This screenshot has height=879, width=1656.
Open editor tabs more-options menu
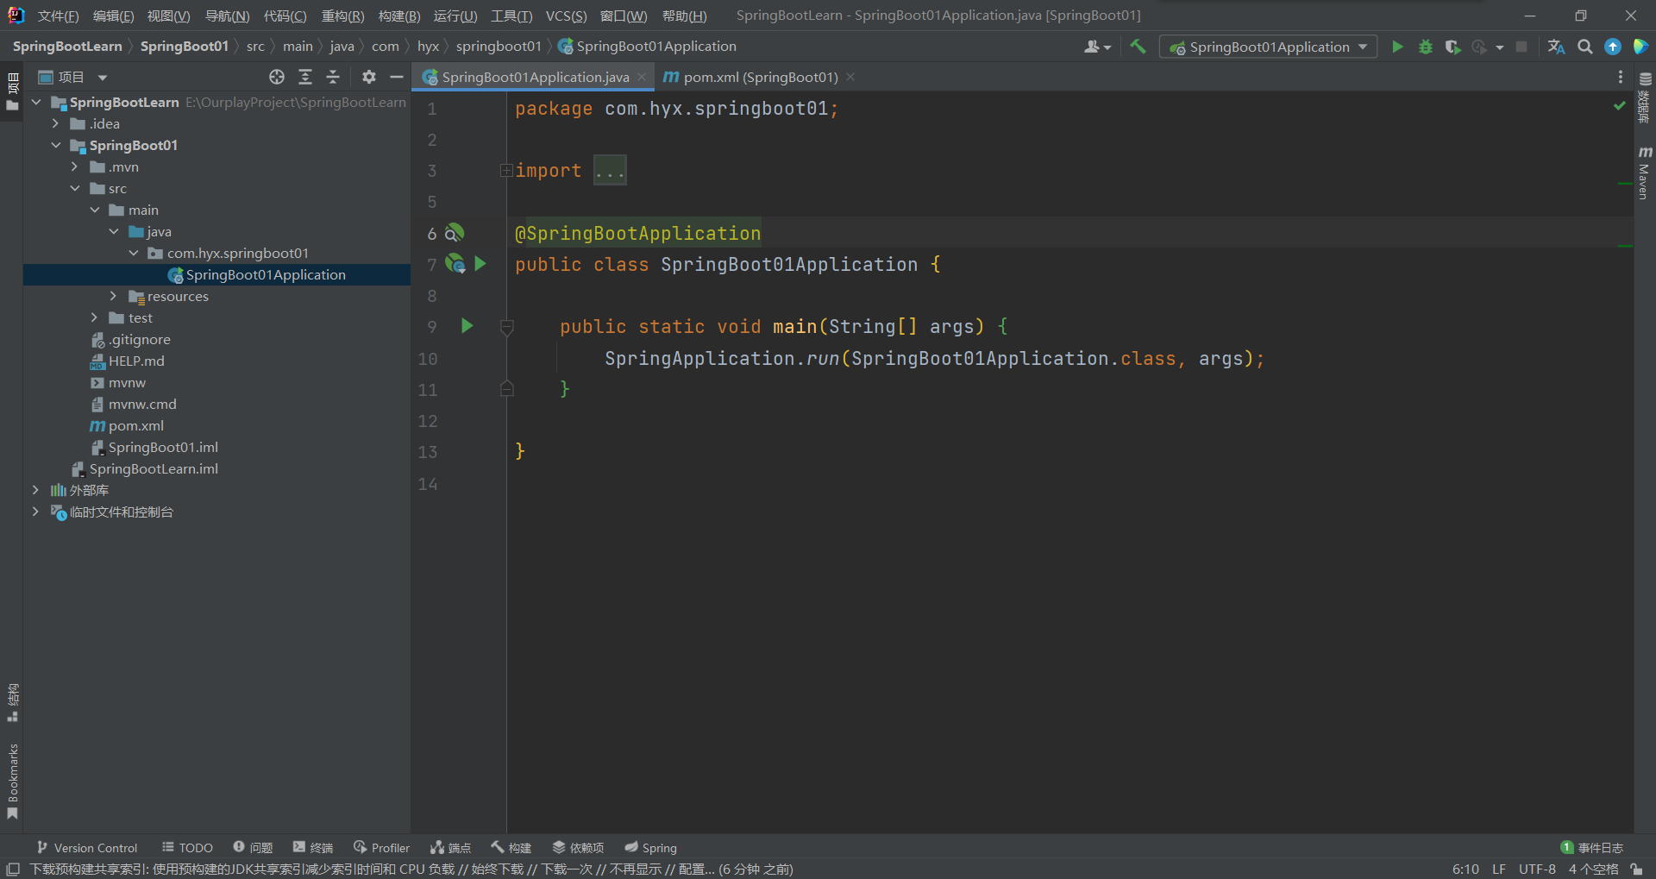pos(1621,77)
